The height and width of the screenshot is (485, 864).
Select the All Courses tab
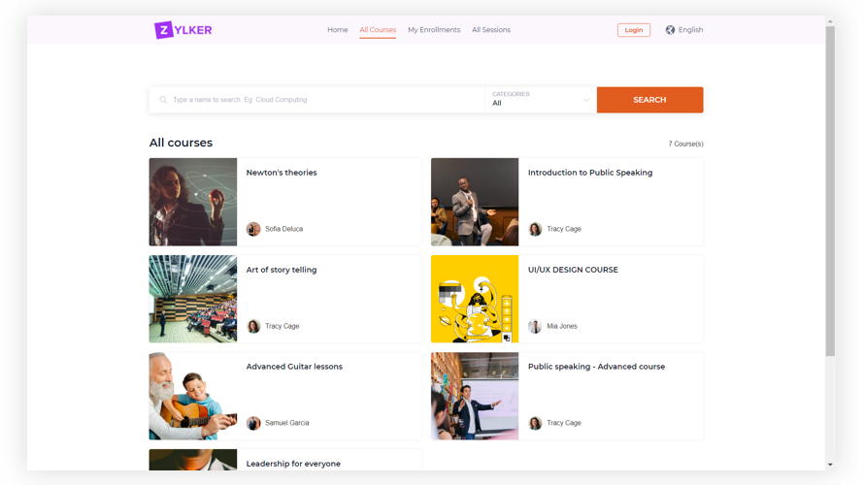click(x=378, y=30)
